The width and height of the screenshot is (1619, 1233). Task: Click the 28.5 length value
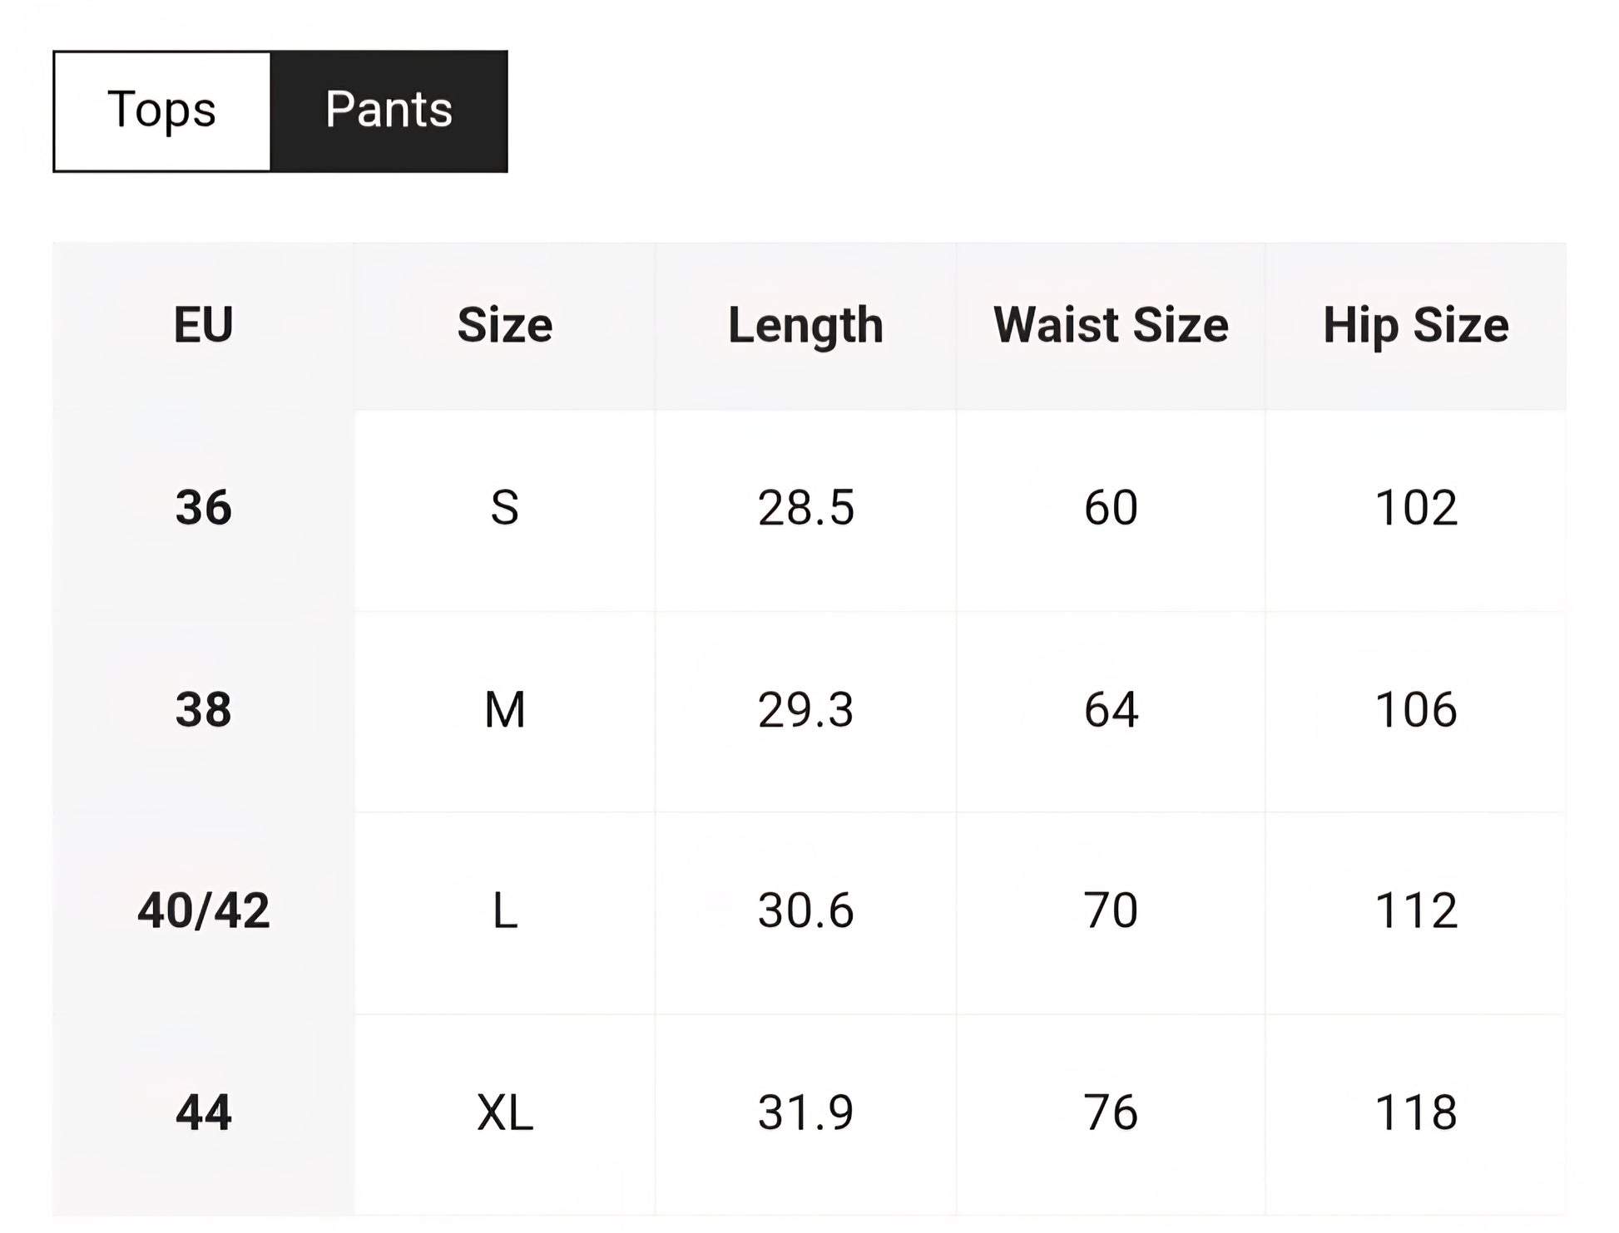pyautogui.click(x=805, y=508)
